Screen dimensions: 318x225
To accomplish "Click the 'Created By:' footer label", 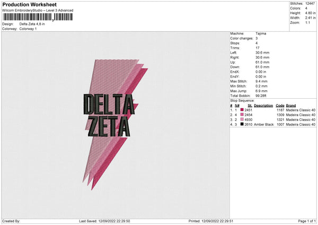I will coord(11,221).
